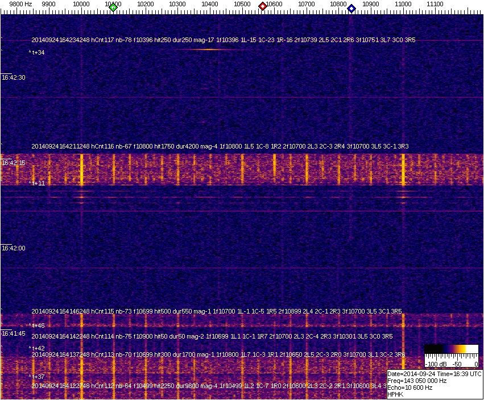The height and width of the screenshot is (400, 484).
Task: Select the t+46 event marker
Action: (x=37, y=325)
